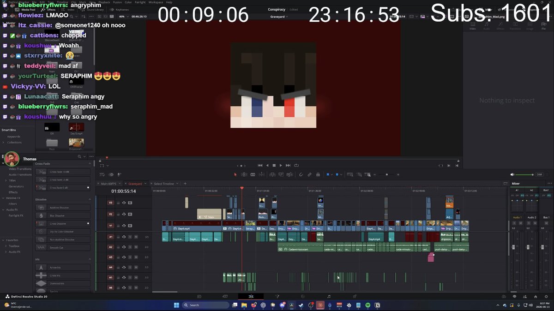Screen dimensions: 554x311
Task: Toggle Linked Selection chain icon
Action: click(x=309, y=174)
